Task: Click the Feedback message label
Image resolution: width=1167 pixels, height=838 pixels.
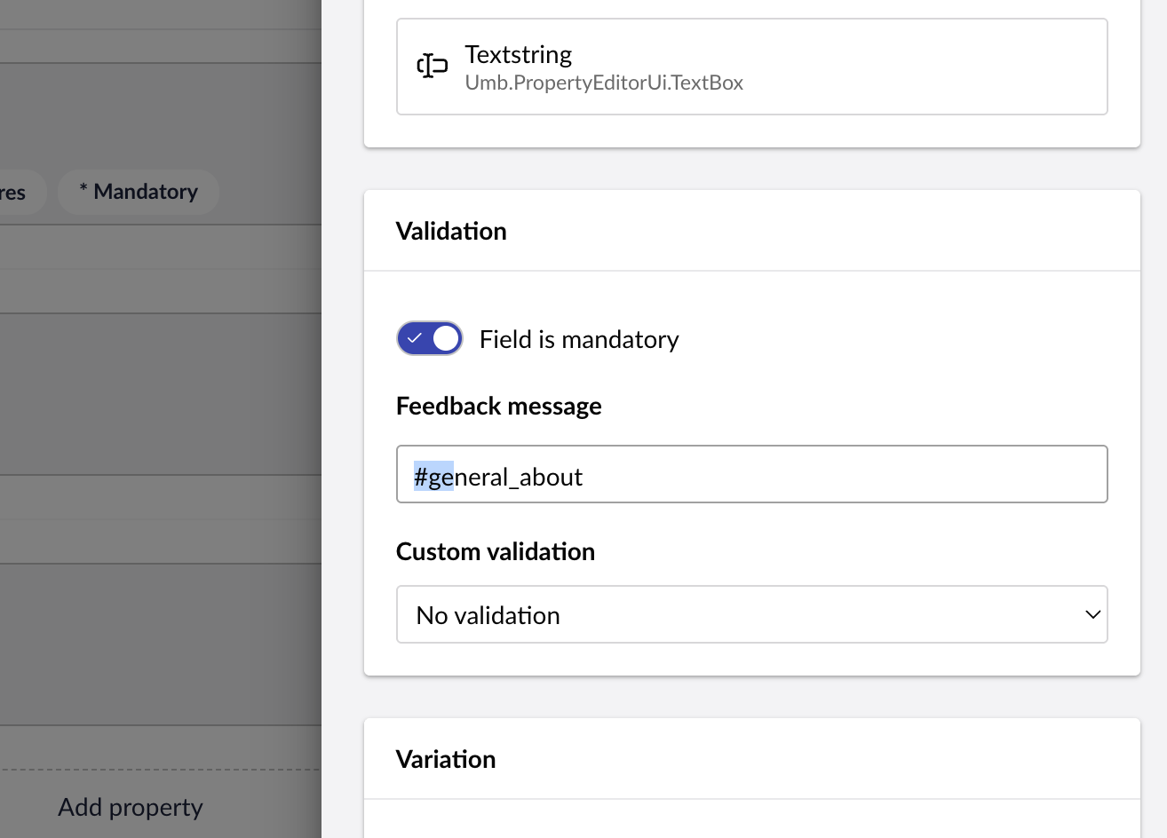Action: coord(498,406)
